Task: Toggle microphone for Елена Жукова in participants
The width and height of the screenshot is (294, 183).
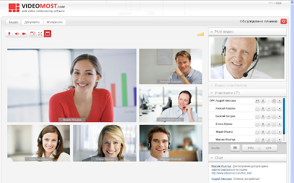Action: [x=263, y=124]
